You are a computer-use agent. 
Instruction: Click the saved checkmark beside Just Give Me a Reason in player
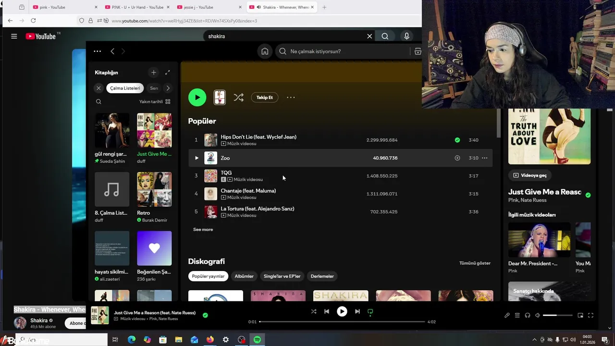[x=205, y=315]
